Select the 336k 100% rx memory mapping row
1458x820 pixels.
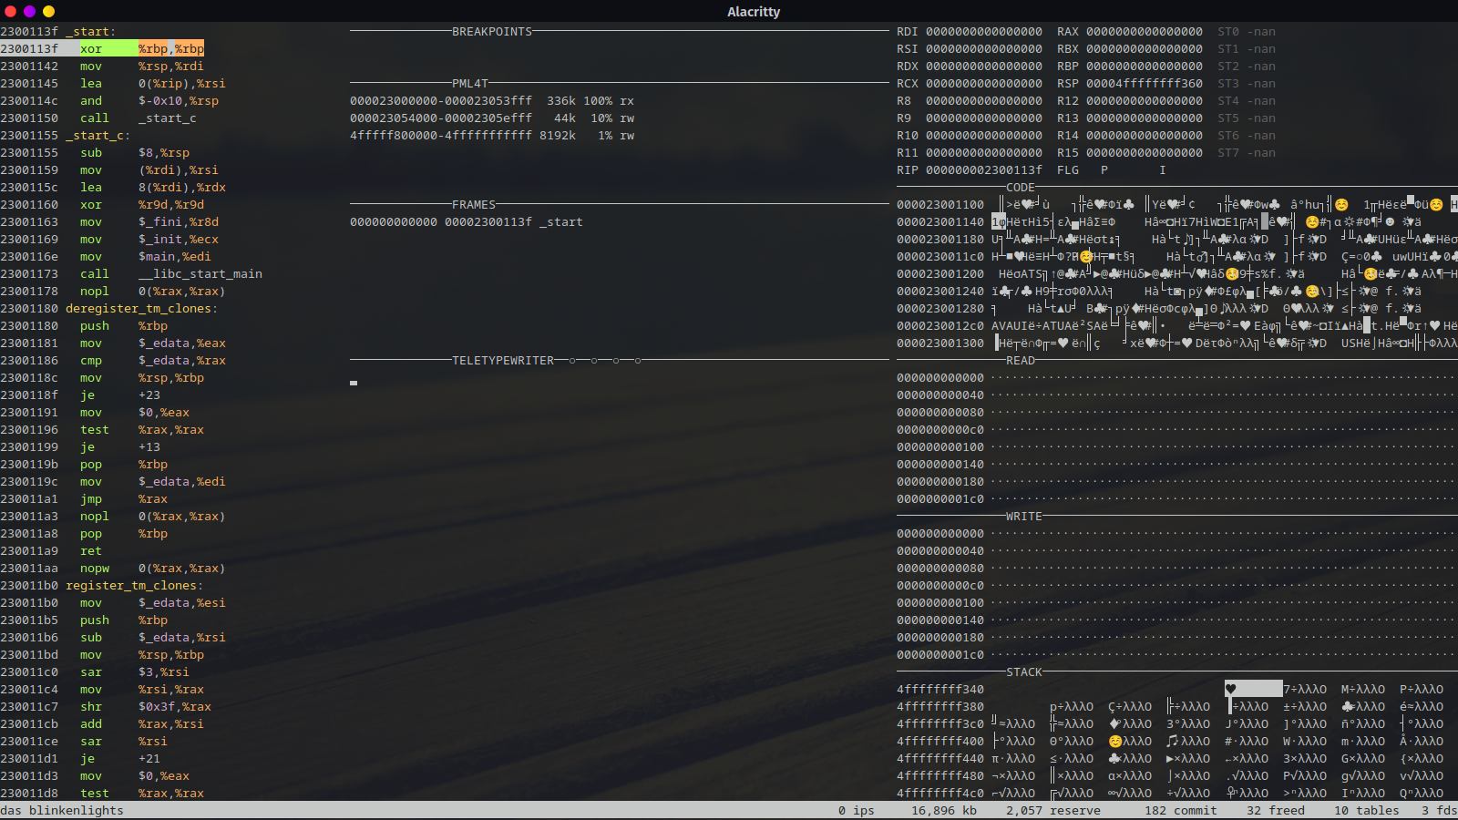[x=492, y=101]
